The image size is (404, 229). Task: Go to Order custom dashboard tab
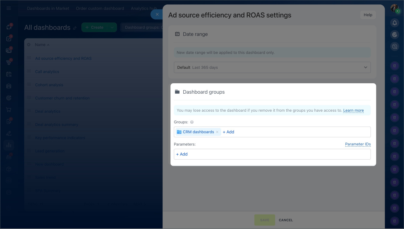tap(100, 9)
